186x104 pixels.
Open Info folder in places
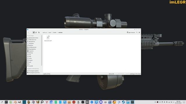coord(29,62)
